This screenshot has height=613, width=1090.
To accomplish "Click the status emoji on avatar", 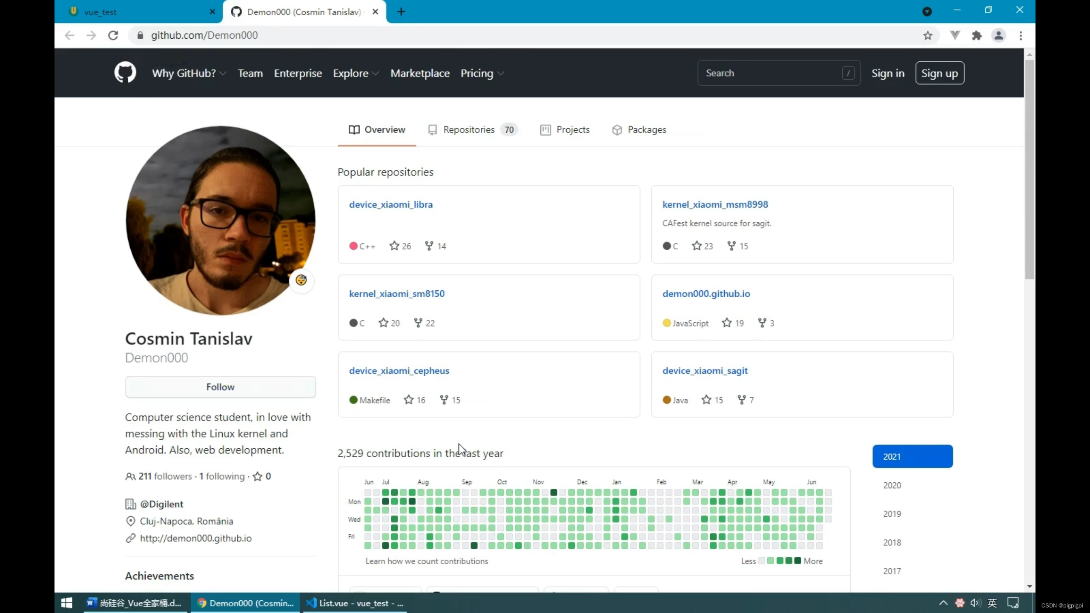I will pos(301,280).
